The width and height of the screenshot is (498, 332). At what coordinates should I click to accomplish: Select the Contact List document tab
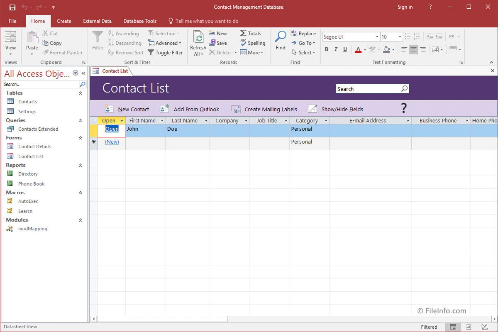click(115, 71)
